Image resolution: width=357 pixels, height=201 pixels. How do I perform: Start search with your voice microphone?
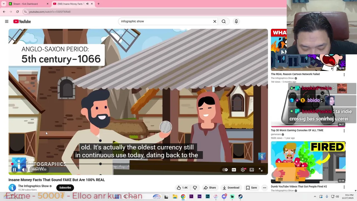tap(236, 21)
